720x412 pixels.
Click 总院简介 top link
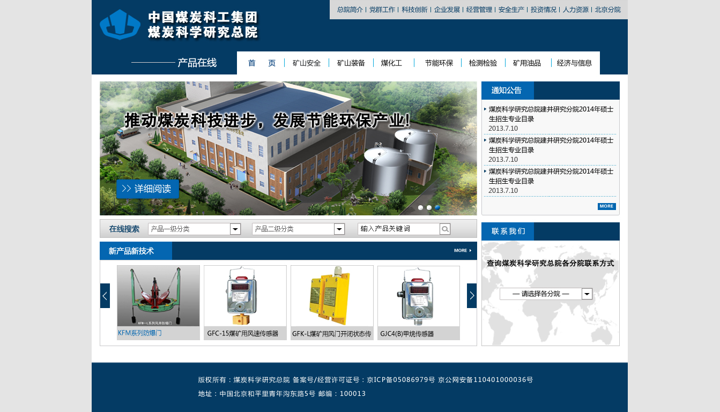coord(350,10)
